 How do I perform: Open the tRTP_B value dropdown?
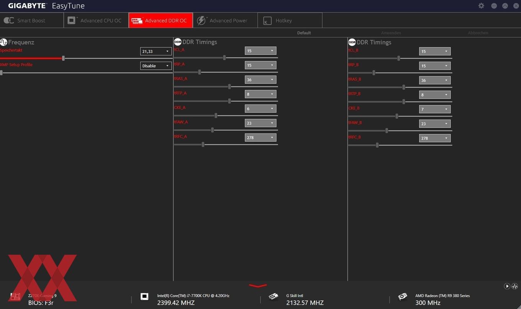click(x=435, y=94)
